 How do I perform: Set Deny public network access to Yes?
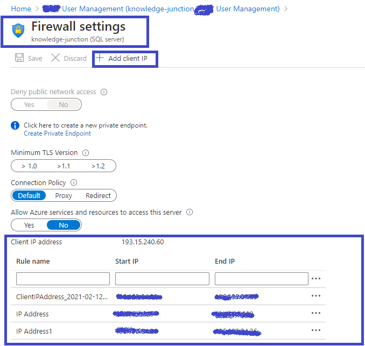pyautogui.click(x=29, y=105)
